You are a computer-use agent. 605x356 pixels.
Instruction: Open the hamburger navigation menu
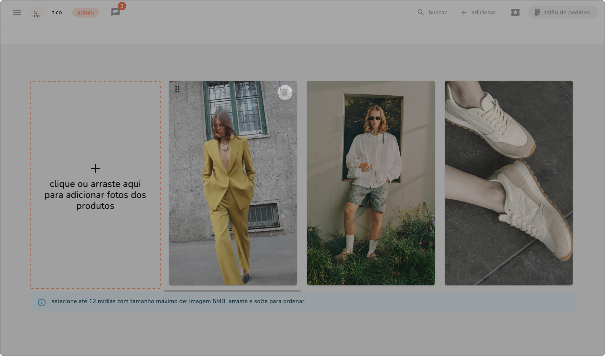[x=17, y=12]
